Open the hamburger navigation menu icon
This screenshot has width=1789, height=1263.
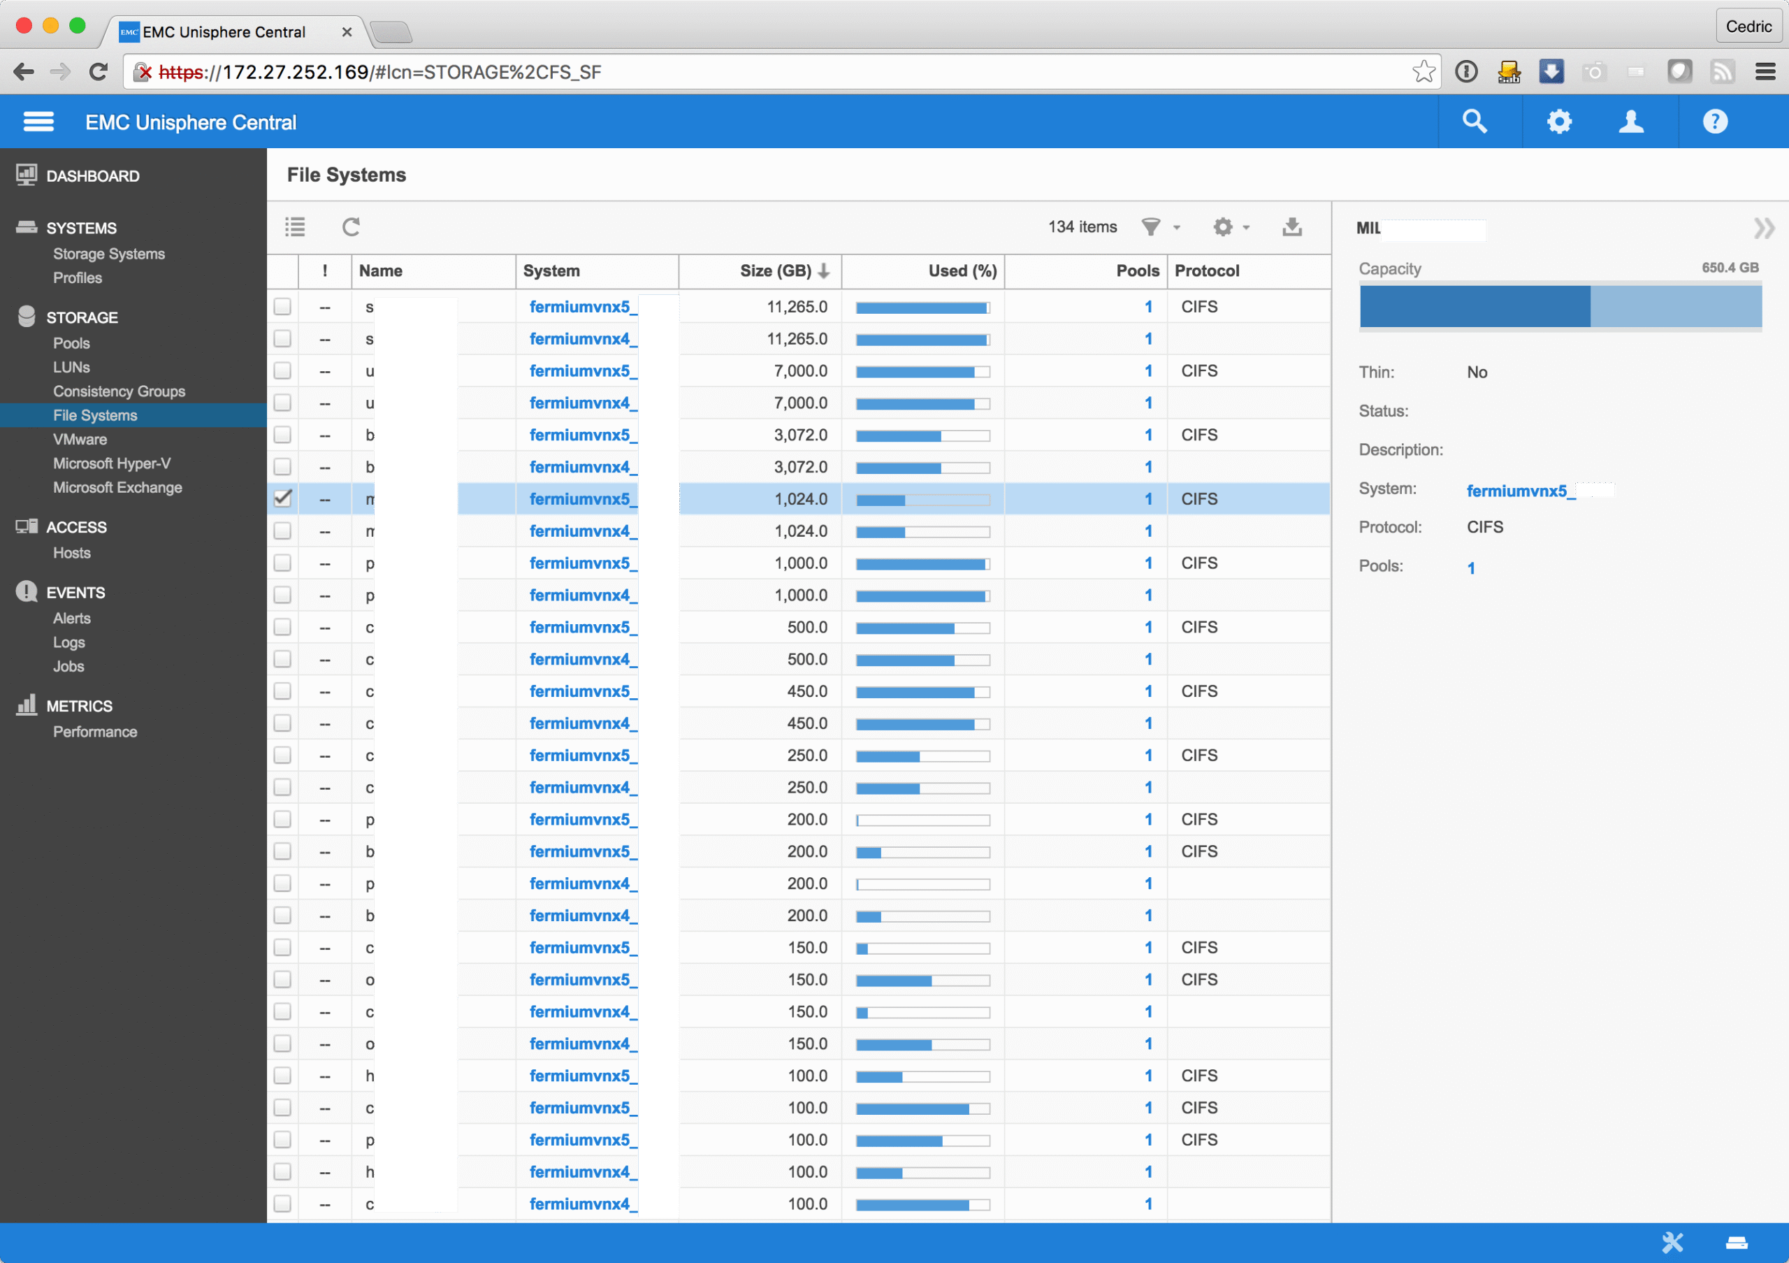pyautogui.click(x=38, y=122)
